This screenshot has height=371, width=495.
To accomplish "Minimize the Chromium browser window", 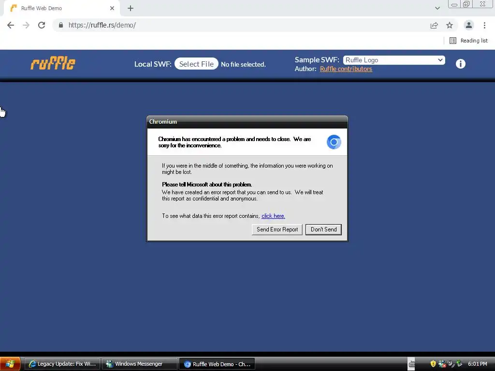I will pos(454,4).
